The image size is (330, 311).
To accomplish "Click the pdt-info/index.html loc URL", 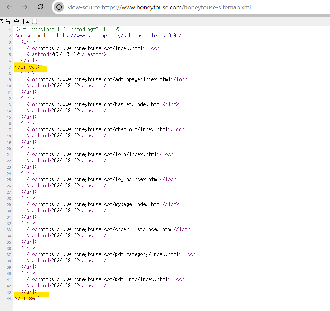I will [x=104, y=279].
